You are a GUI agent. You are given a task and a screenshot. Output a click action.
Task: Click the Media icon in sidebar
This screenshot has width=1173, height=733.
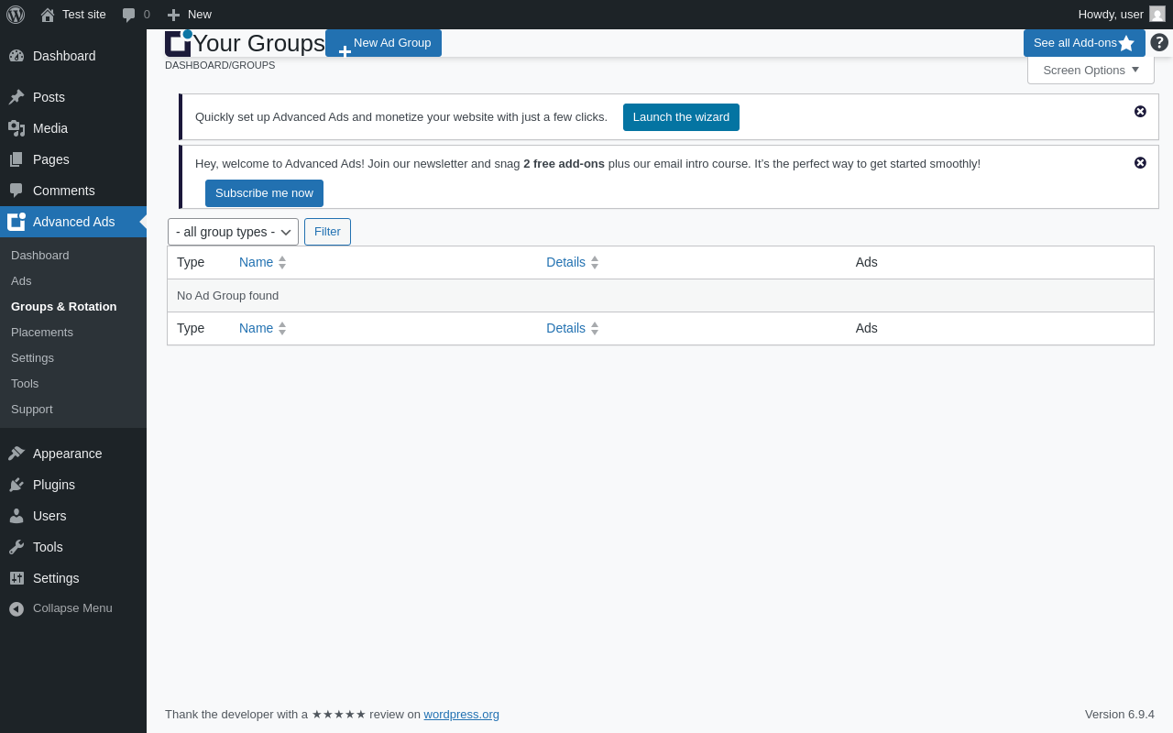tap(16, 128)
